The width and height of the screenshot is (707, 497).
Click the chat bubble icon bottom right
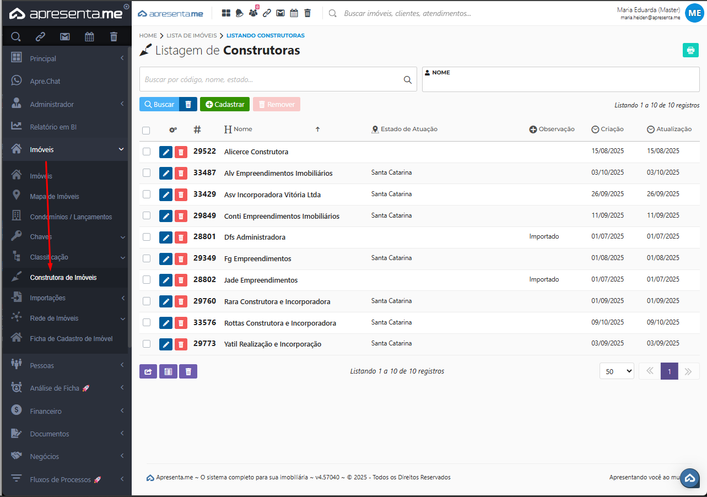coord(690,478)
